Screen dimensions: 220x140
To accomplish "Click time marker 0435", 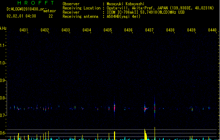I will coord(108,30).
